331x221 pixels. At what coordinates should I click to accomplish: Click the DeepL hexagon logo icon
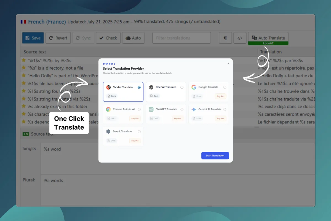click(x=108, y=131)
